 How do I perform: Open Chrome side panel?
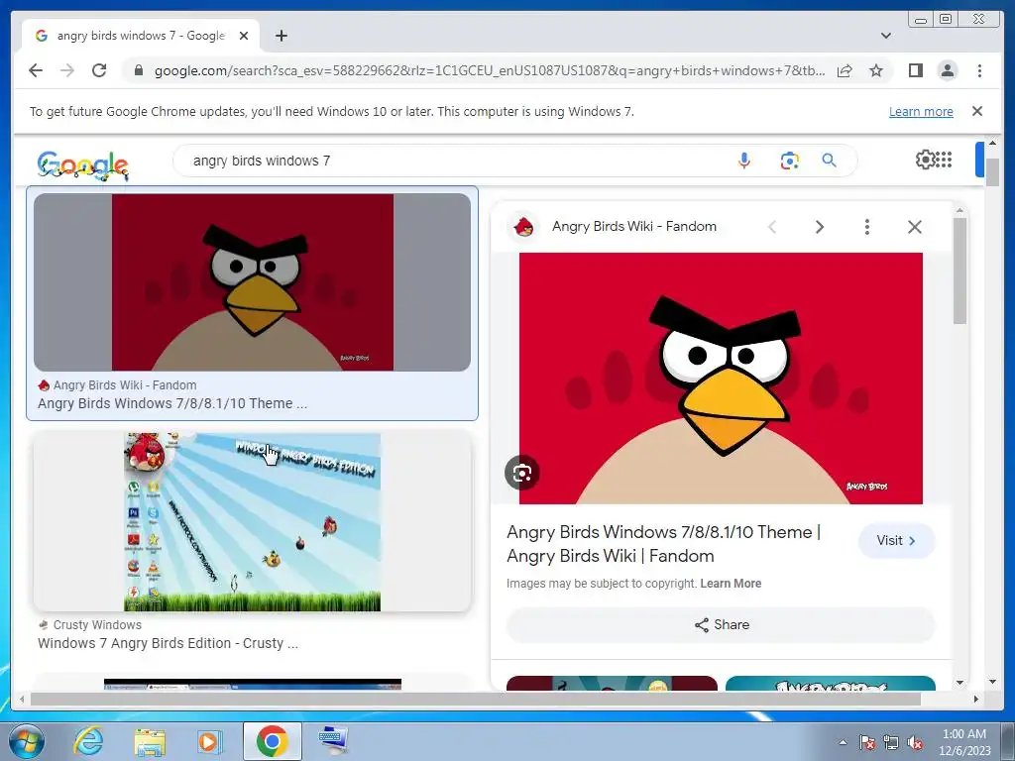(915, 70)
